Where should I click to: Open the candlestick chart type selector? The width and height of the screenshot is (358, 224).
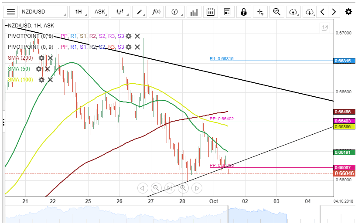(120, 12)
